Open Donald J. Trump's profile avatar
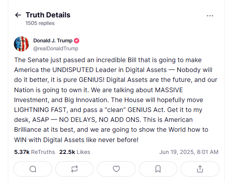 click(x=21, y=44)
